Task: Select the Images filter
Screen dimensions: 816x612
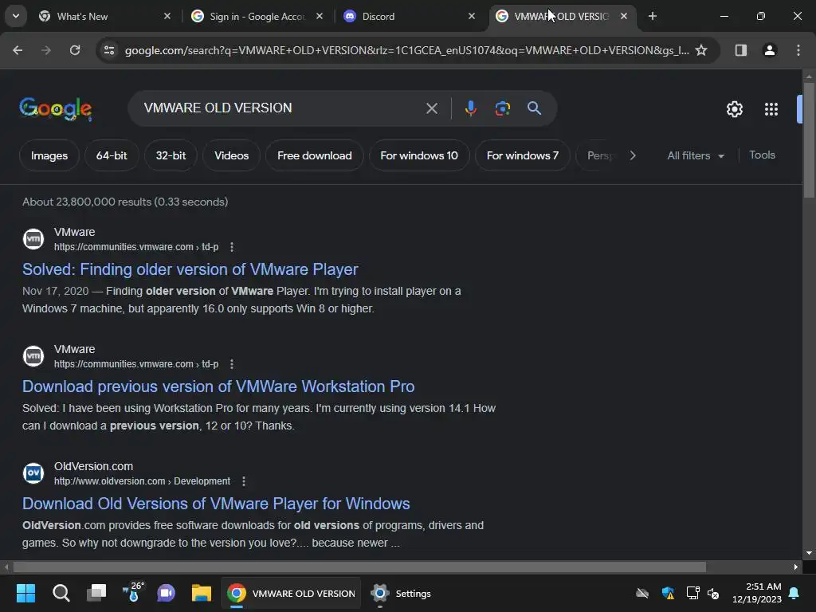Action: point(49,155)
